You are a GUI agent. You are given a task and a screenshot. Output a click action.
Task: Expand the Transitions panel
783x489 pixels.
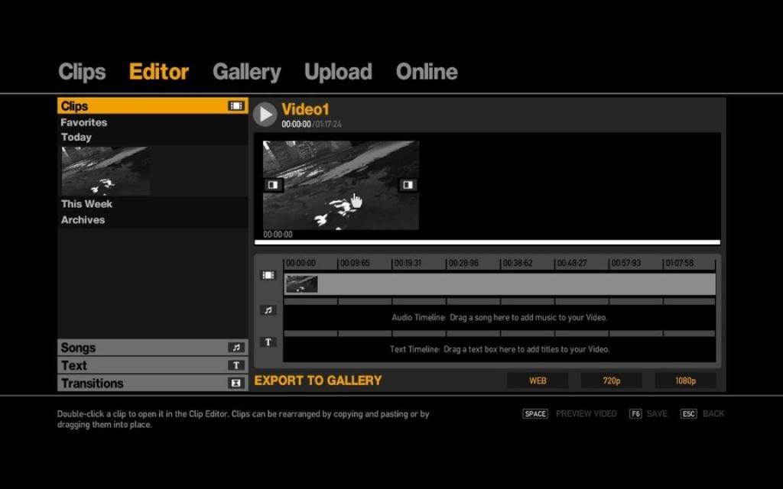point(141,383)
